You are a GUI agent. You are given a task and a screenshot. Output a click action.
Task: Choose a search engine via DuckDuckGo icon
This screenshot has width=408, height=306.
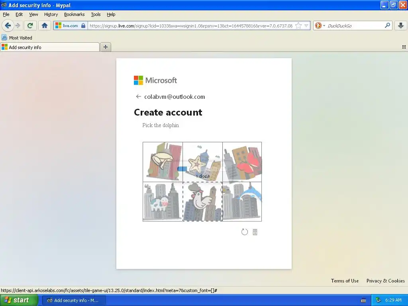point(320,25)
